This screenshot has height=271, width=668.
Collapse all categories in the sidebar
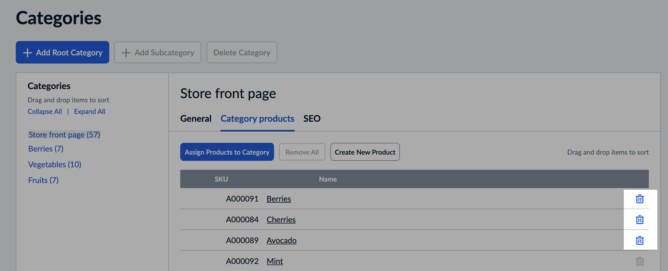[x=45, y=111]
